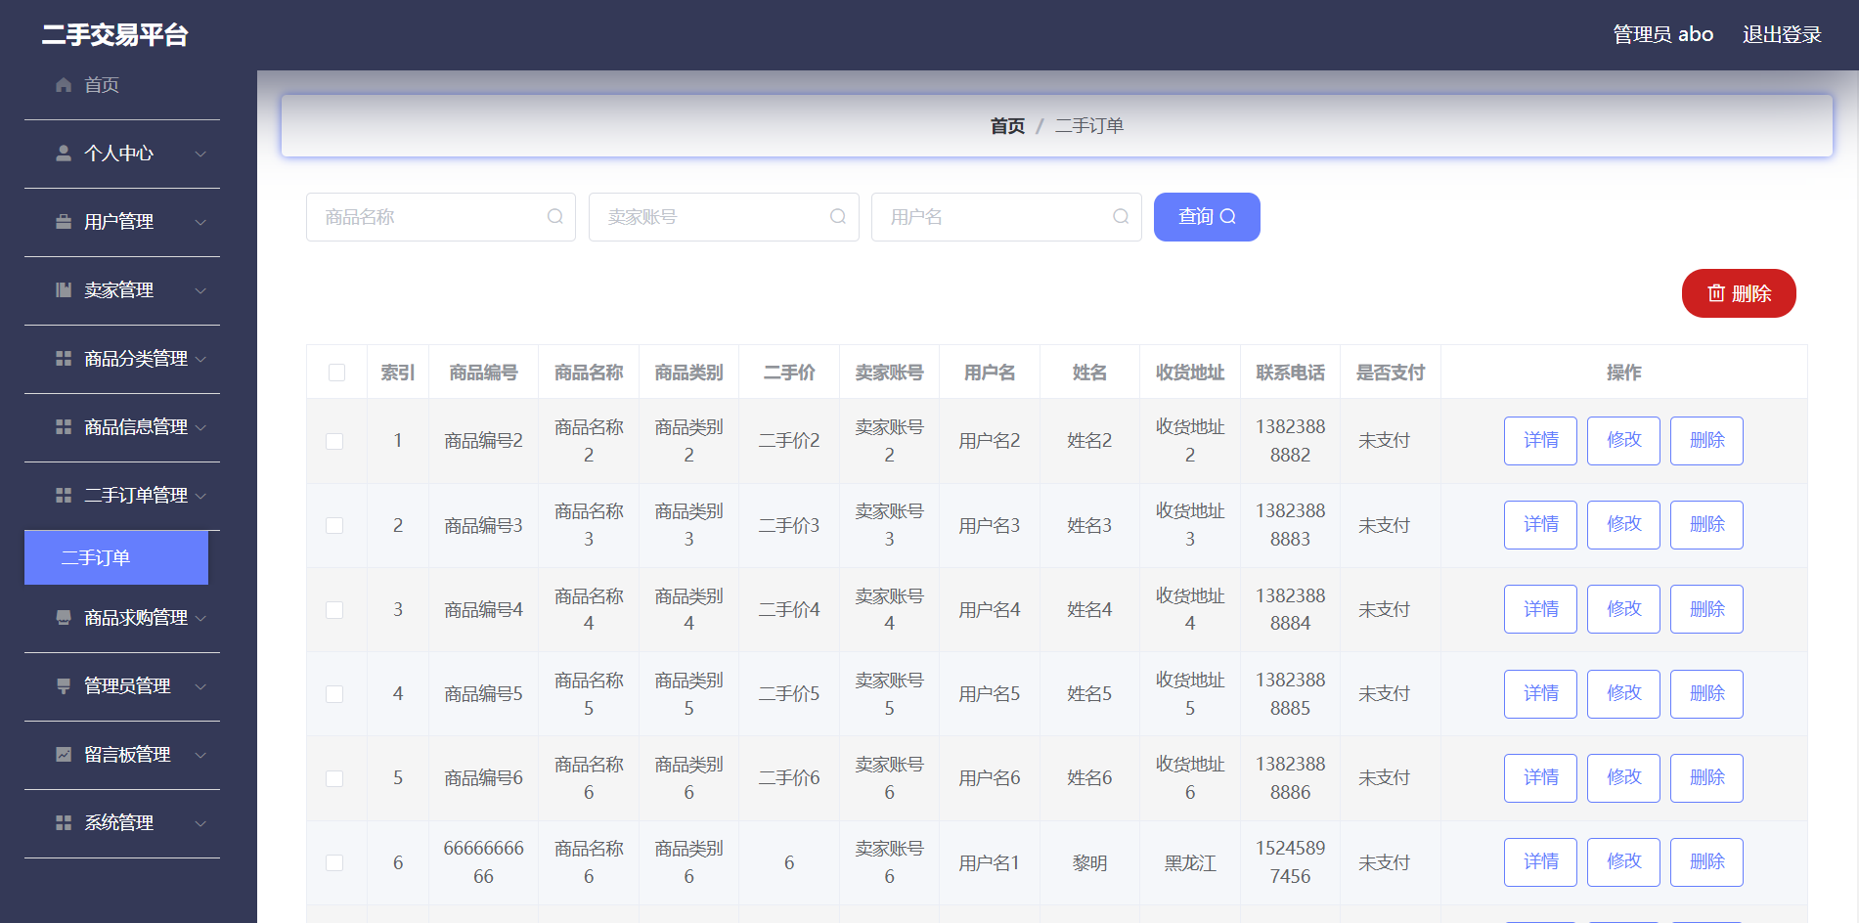Click the 用户名1 cell

tap(989, 863)
